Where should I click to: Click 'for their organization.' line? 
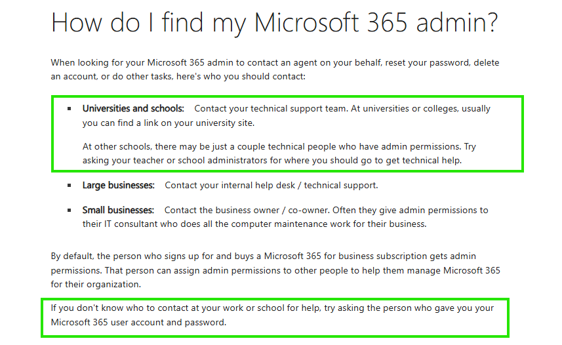(96, 285)
